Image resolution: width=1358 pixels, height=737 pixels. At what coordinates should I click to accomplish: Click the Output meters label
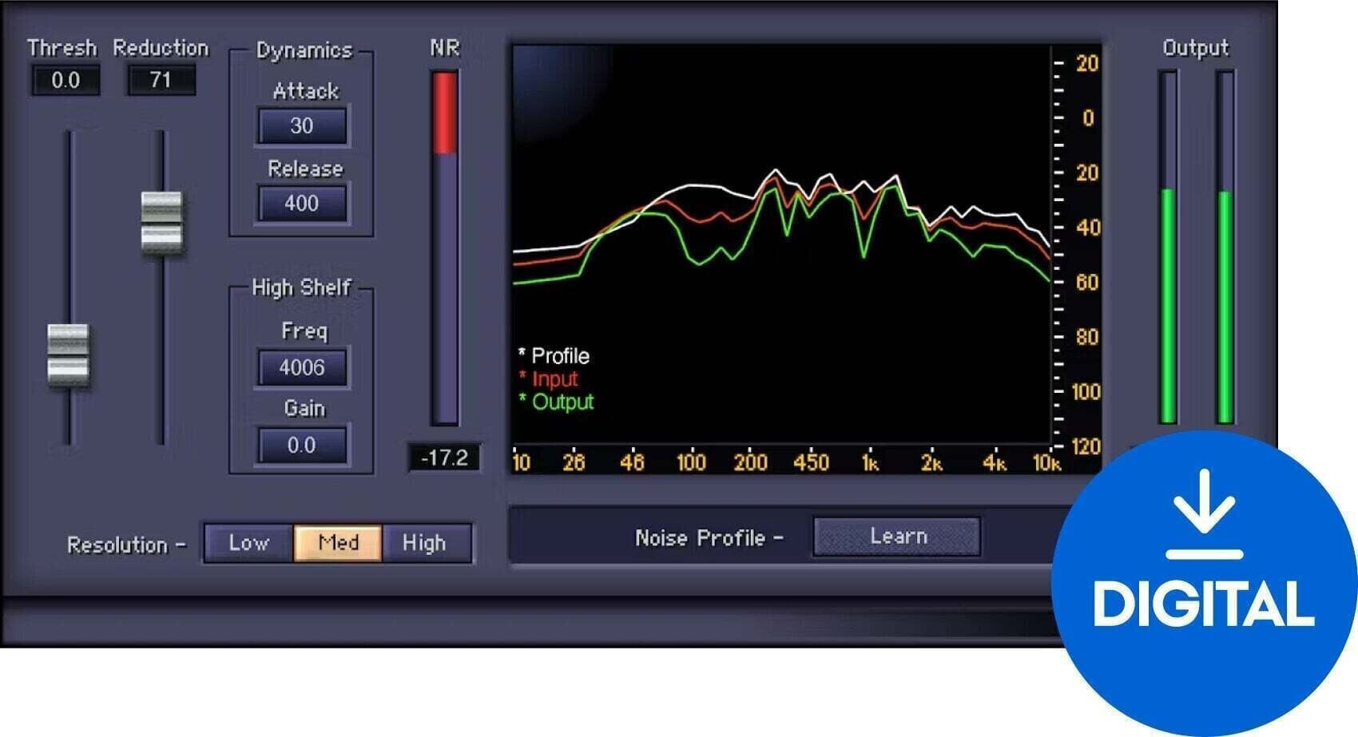coord(1196,49)
